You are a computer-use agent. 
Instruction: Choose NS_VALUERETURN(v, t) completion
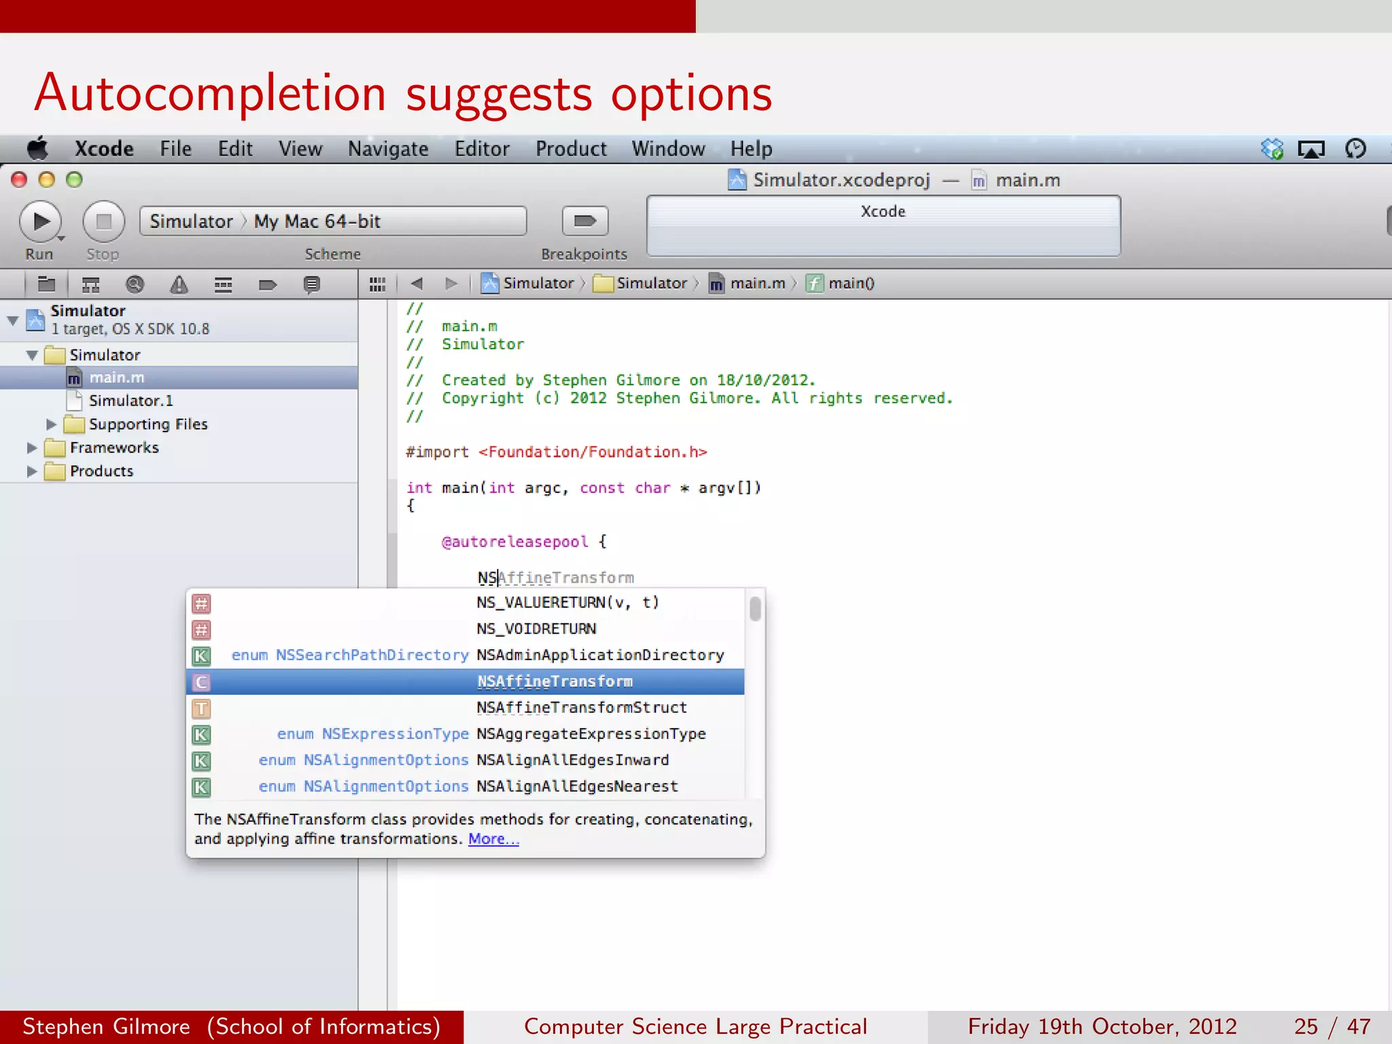466,603
